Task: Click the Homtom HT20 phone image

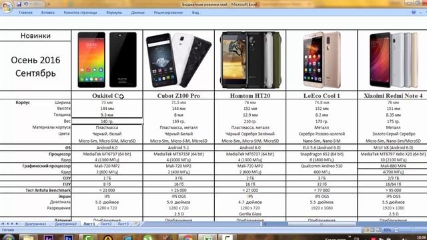Action: click(250, 60)
